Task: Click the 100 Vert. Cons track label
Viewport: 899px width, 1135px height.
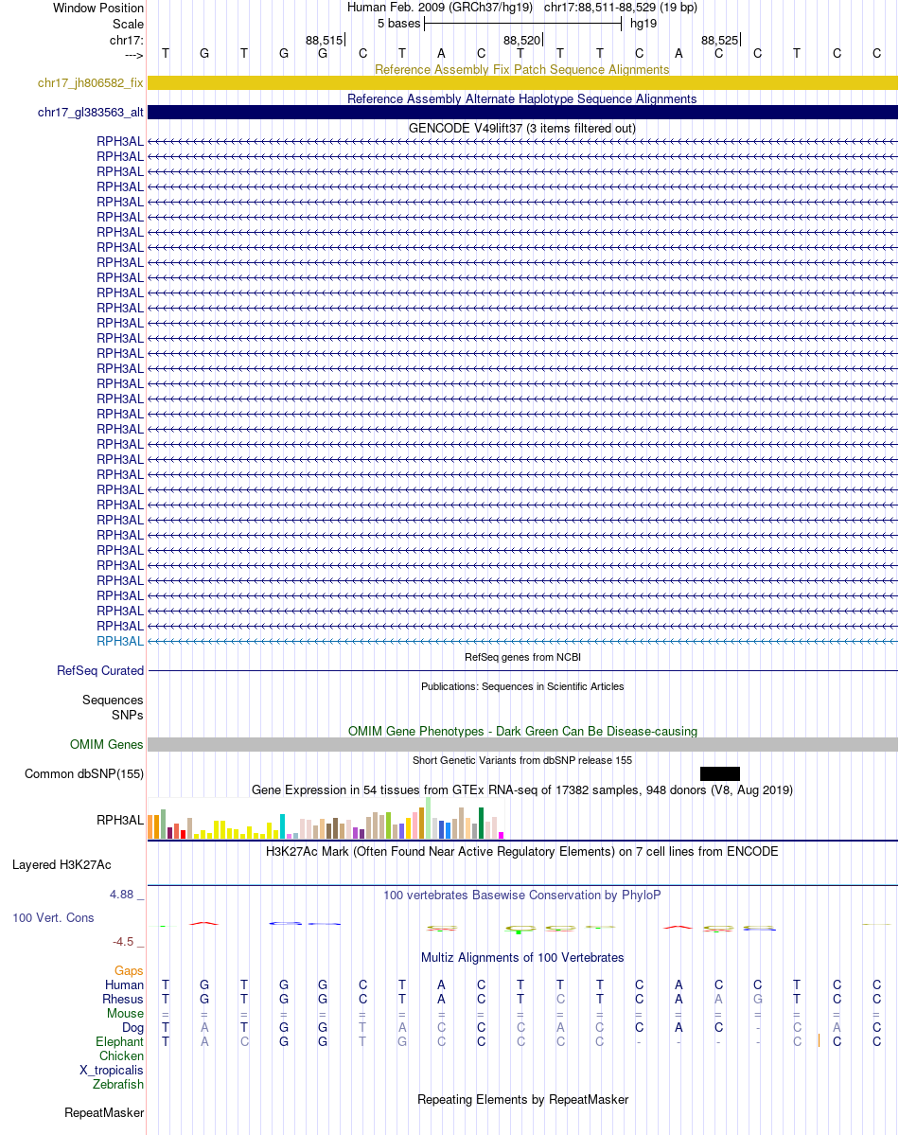Action: (x=53, y=918)
